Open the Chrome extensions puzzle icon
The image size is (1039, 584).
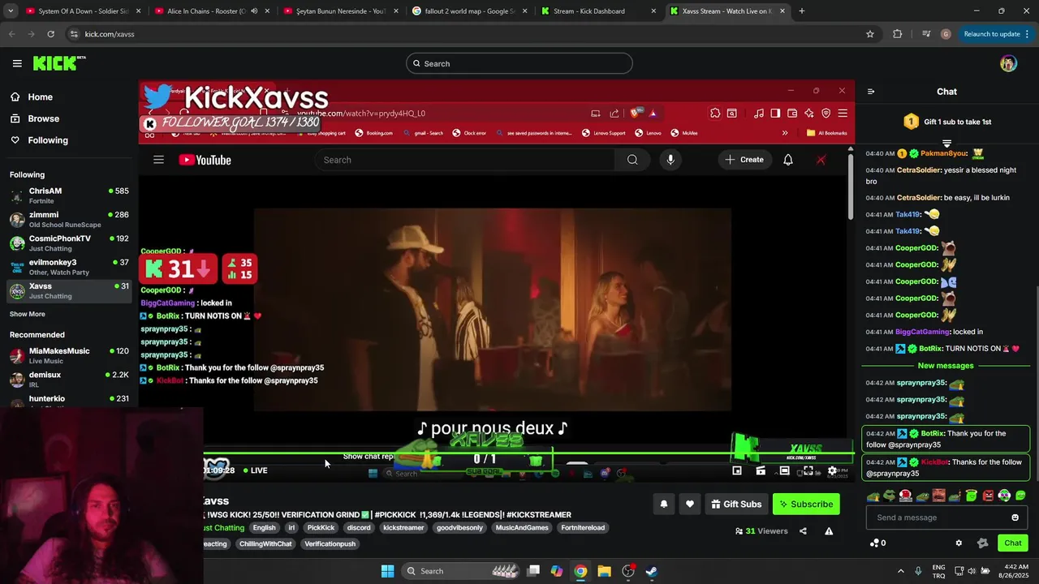click(x=897, y=34)
